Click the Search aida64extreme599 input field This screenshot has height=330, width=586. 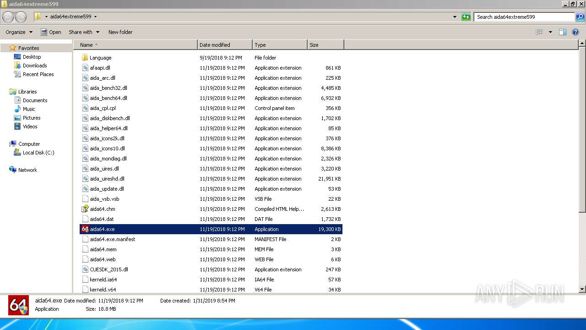524,17
